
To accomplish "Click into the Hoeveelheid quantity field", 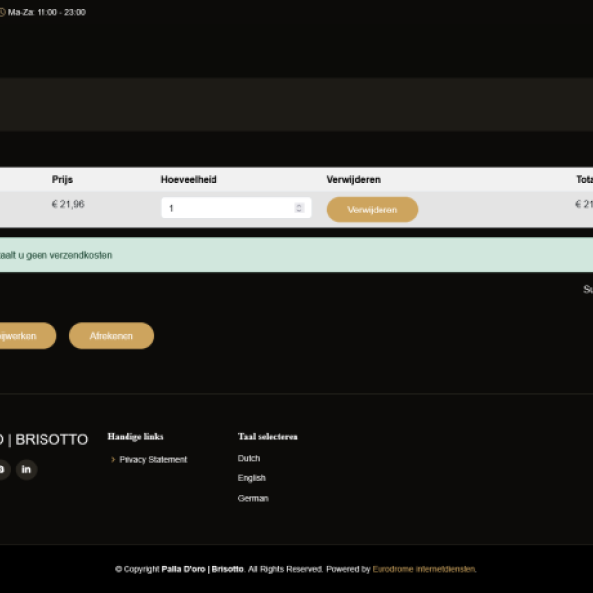I will (227, 209).
